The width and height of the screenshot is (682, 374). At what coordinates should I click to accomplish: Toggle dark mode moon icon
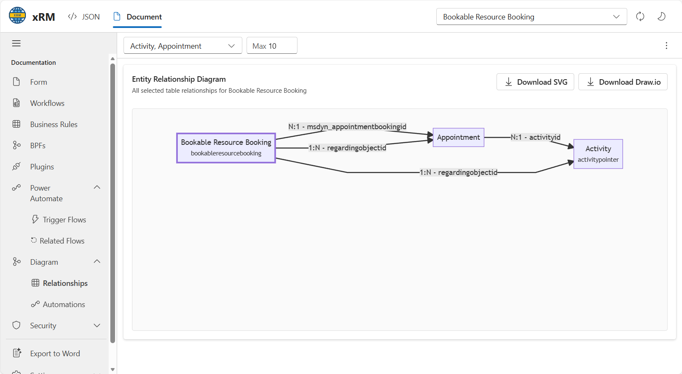661,17
